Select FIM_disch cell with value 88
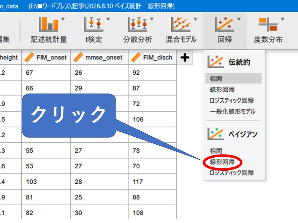 tap(152, 197)
